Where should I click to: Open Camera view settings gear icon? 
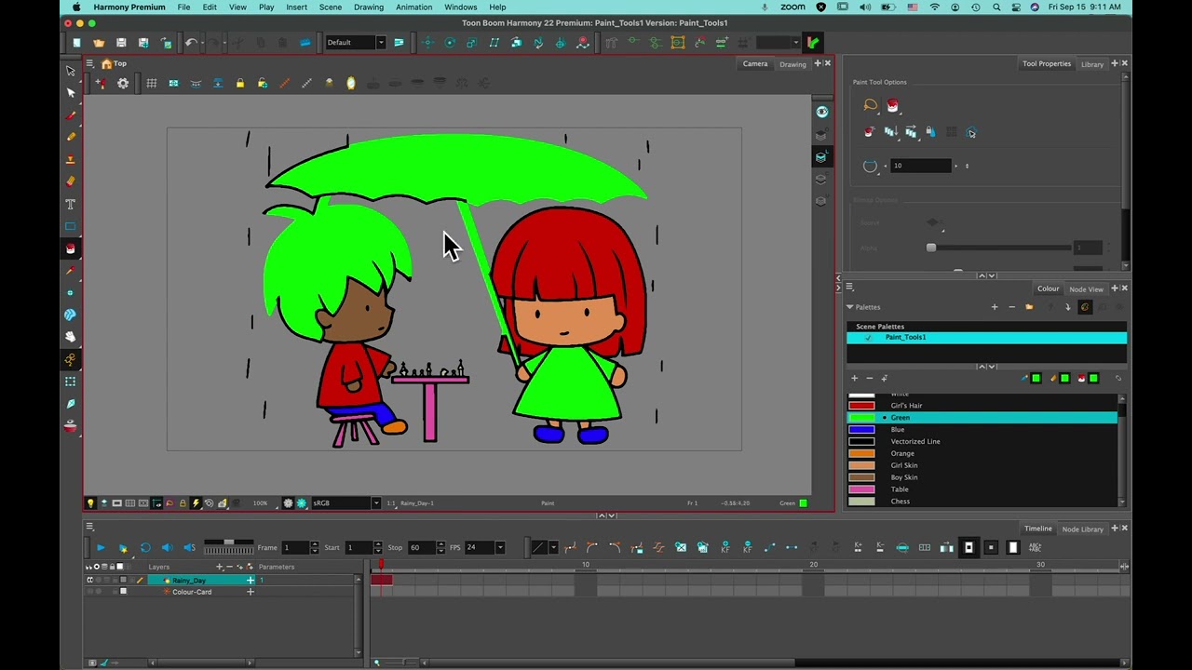[123, 84]
